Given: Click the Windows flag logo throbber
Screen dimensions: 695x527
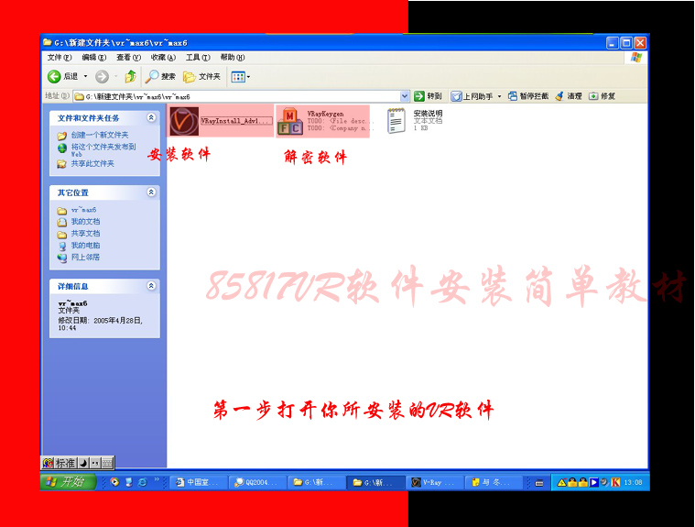Looking at the screenshot, I should pos(636,58).
